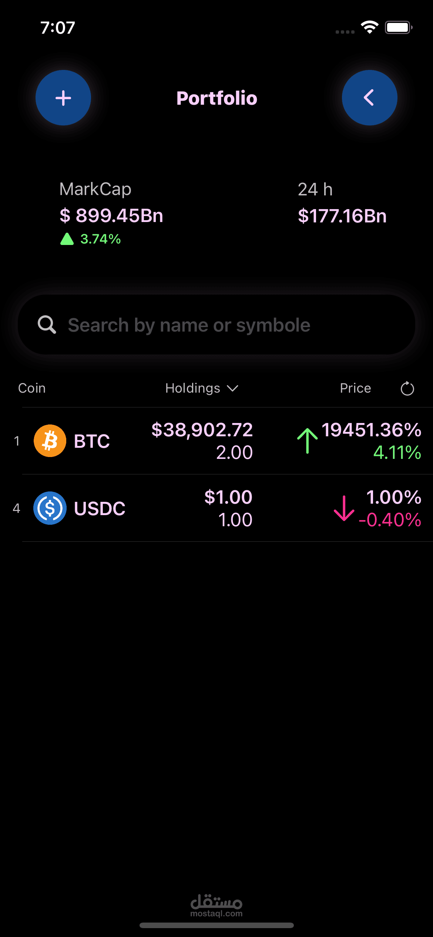Sort list by Coin column header
Viewport: 433px width, 937px height.
(32, 388)
